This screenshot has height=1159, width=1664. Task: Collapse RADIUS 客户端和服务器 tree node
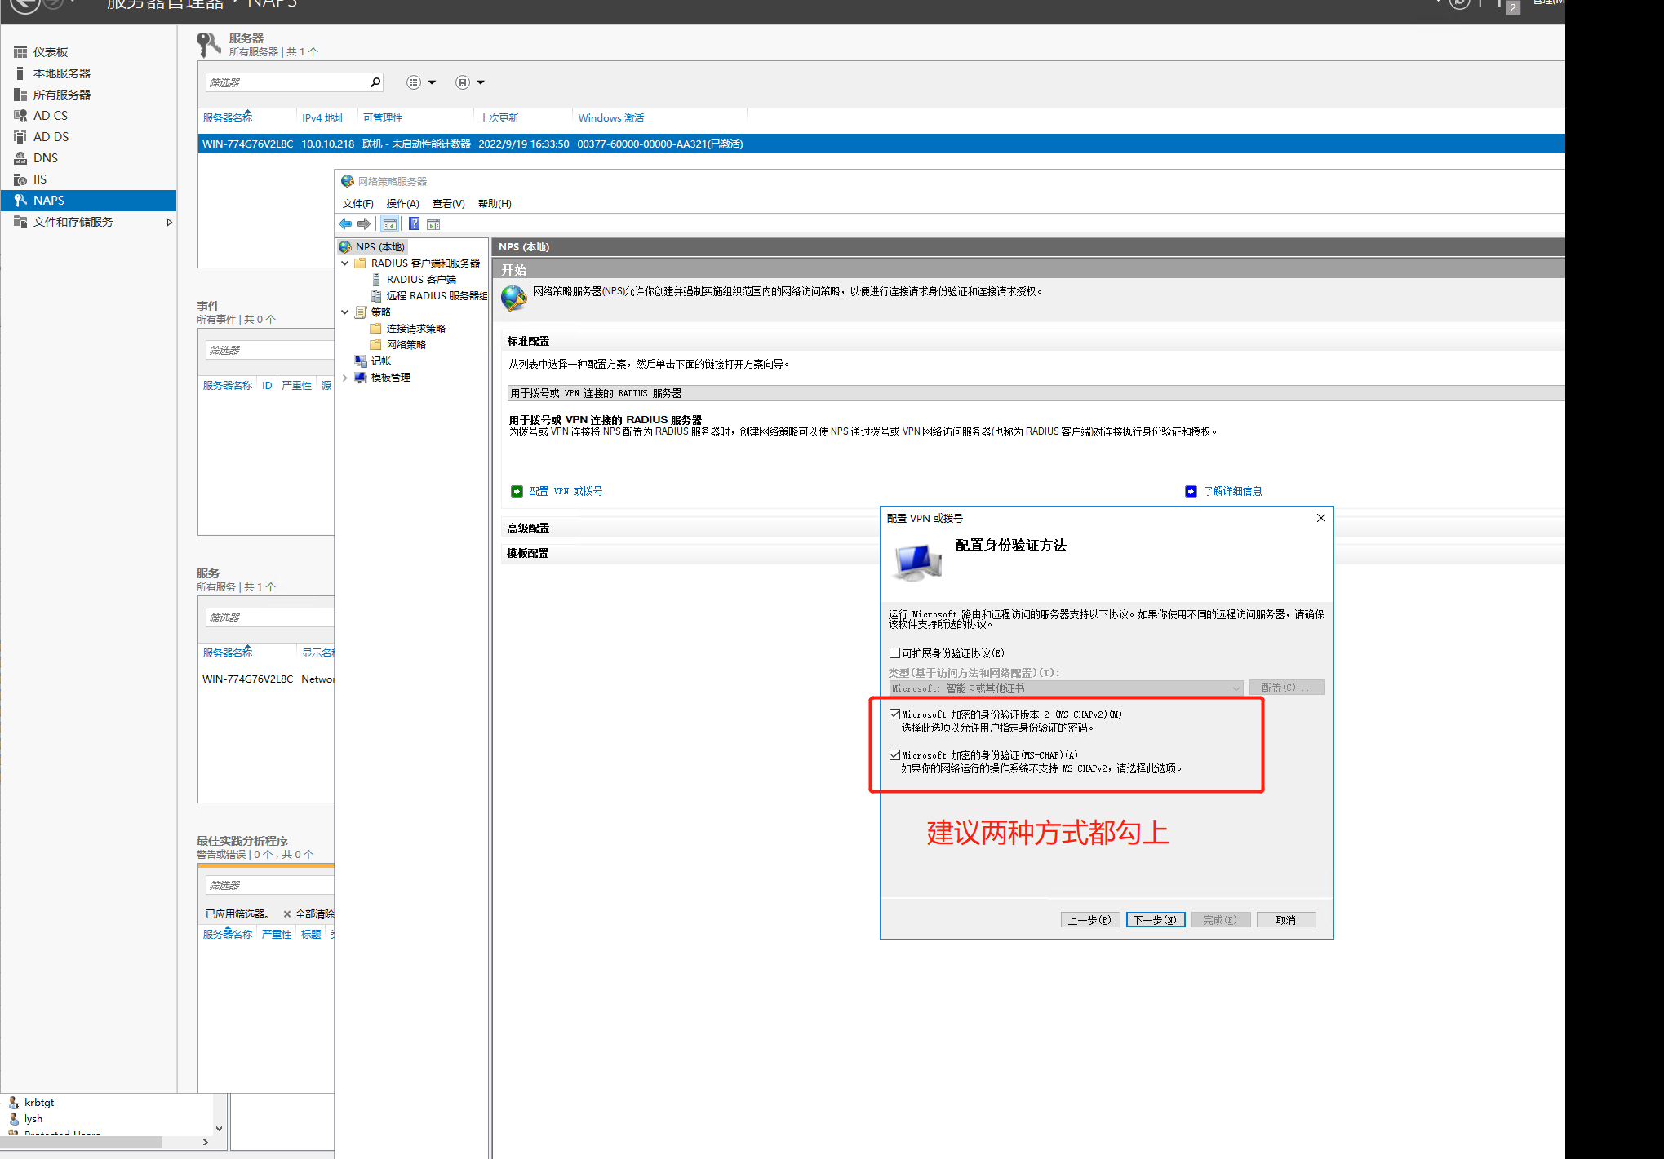(345, 263)
